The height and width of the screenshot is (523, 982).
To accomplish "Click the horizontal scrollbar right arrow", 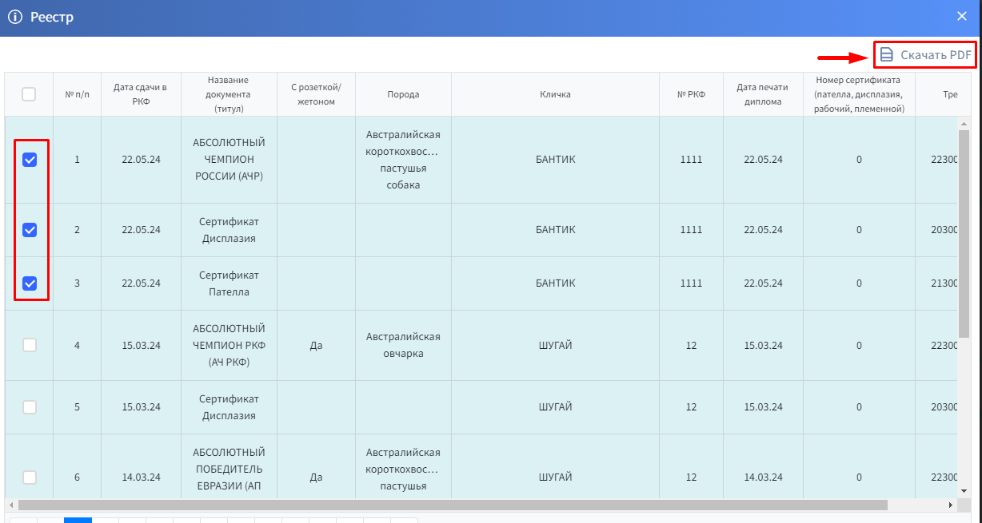I will coord(950,505).
